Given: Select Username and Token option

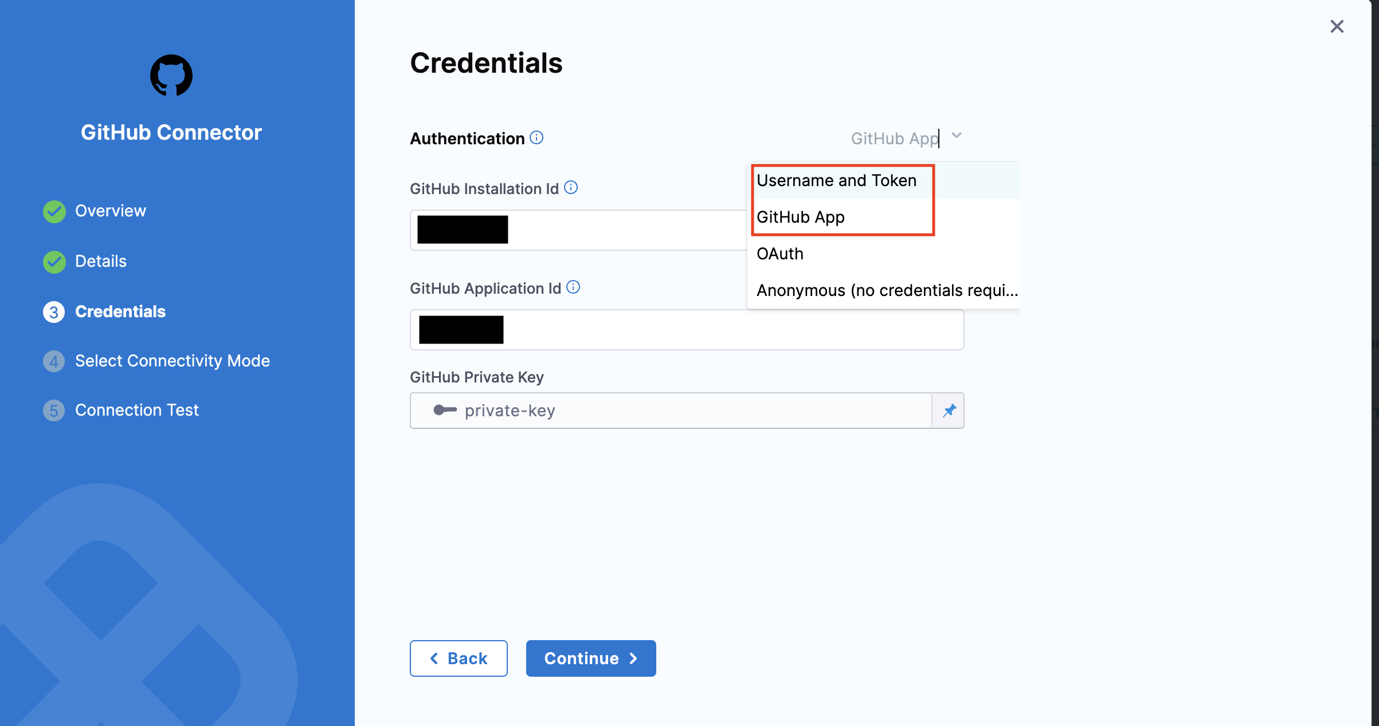Looking at the screenshot, I should pos(836,181).
